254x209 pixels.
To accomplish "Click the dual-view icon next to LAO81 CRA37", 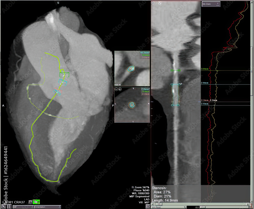I will pyautogui.click(x=30, y=202).
